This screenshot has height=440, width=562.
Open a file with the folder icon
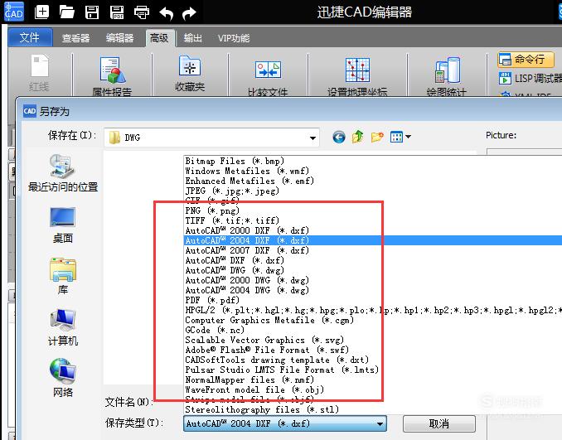click(66, 12)
